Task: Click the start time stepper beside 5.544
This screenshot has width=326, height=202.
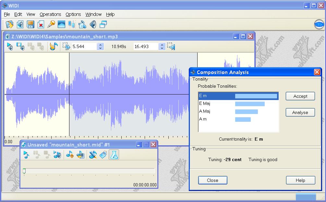Action: [100, 46]
